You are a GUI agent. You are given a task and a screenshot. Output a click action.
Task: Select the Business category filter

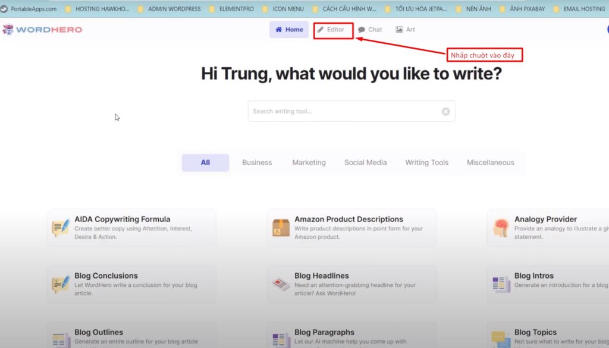[x=257, y=163]
